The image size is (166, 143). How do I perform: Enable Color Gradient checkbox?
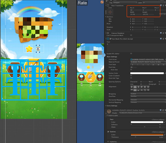pos(131,76)
